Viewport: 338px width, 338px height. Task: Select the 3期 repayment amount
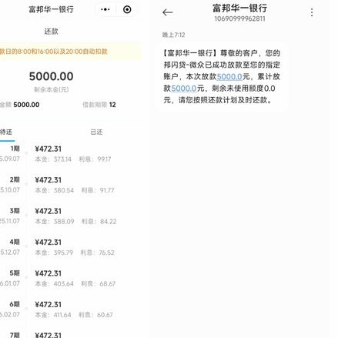click(49, 211)
